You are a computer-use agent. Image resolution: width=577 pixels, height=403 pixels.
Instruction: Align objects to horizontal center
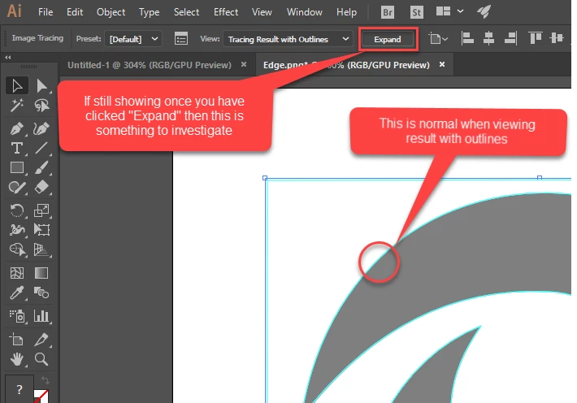488,38
